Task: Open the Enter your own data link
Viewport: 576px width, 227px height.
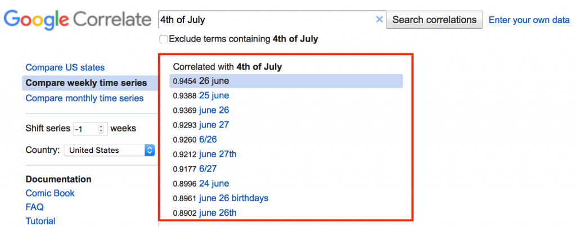Action: [529, 20]
